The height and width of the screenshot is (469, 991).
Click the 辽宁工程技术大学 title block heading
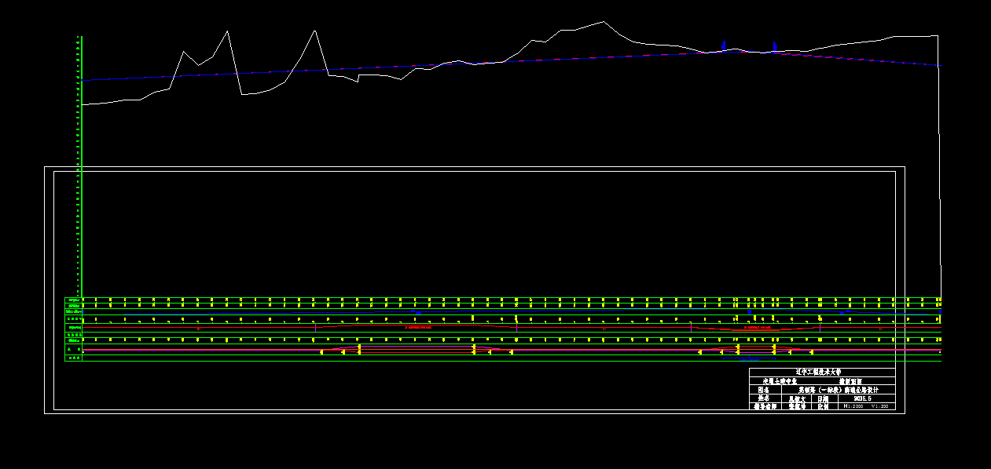pos(818,372)
